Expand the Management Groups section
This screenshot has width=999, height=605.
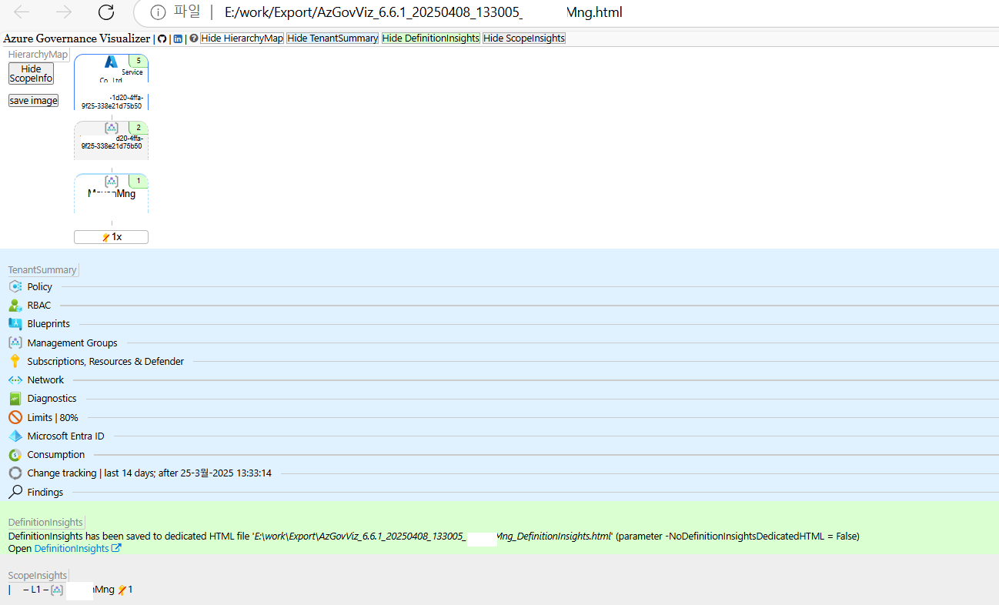click(72, 343)
